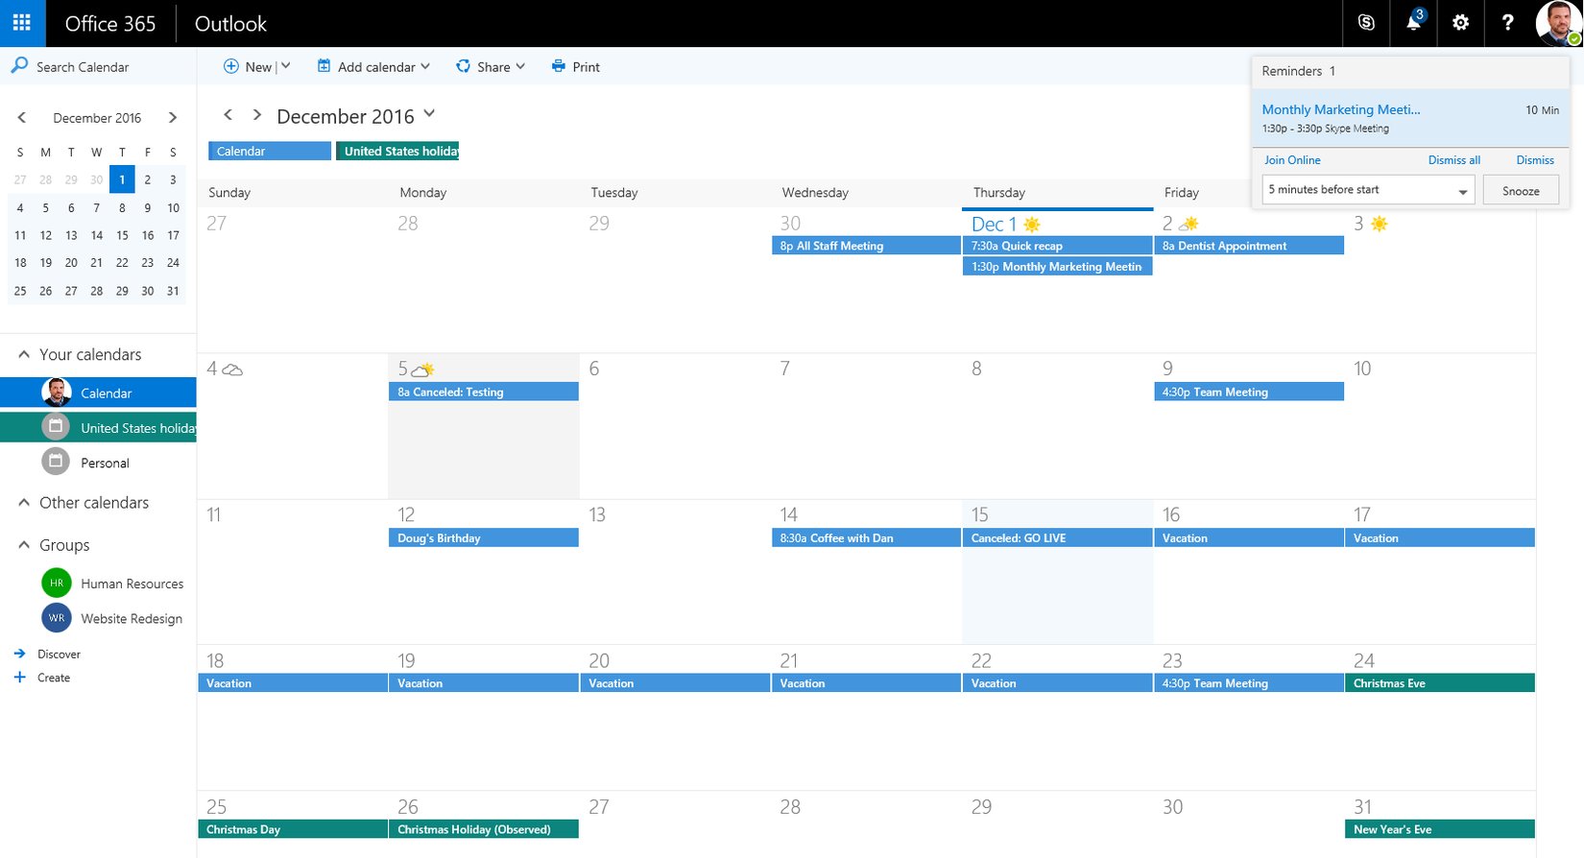Collapse Groups section
Screen dimensions: 1584x858
24,544
